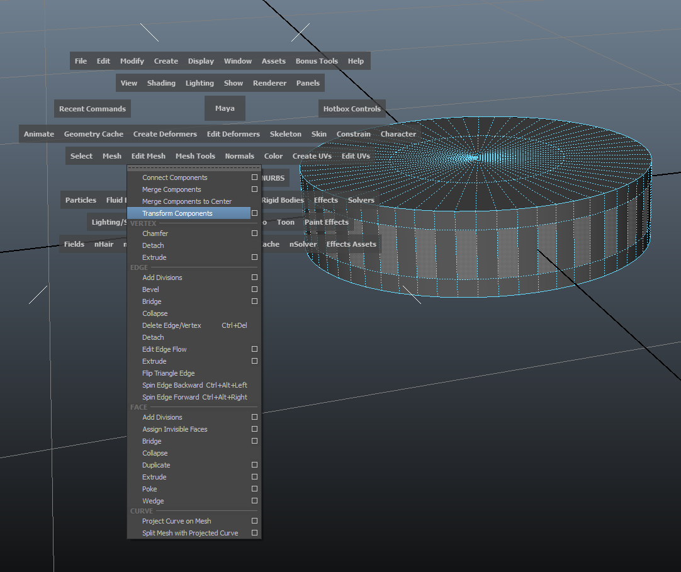681x572 pixels.
Task: Open option box for Duplicate
Action: 254,465
